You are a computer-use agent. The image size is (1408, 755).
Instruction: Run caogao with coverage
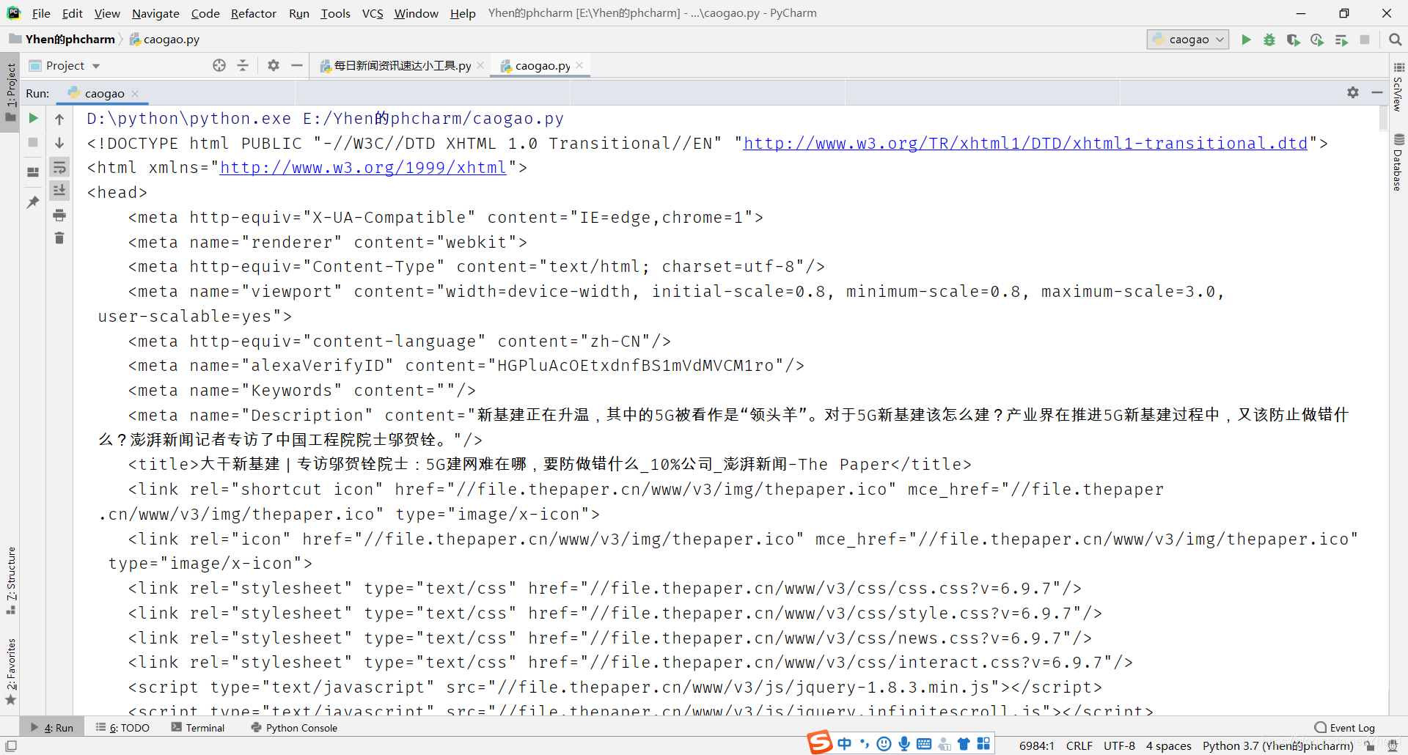(x=1293, y=40)
